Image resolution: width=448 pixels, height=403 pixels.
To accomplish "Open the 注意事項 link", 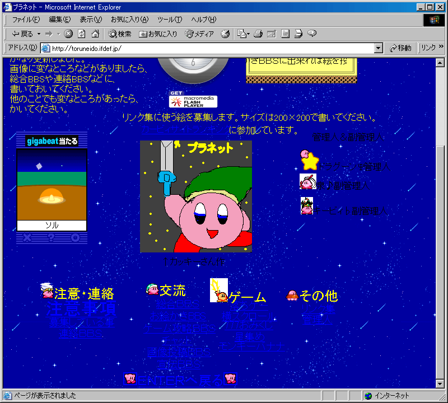I will click(81, 308).
